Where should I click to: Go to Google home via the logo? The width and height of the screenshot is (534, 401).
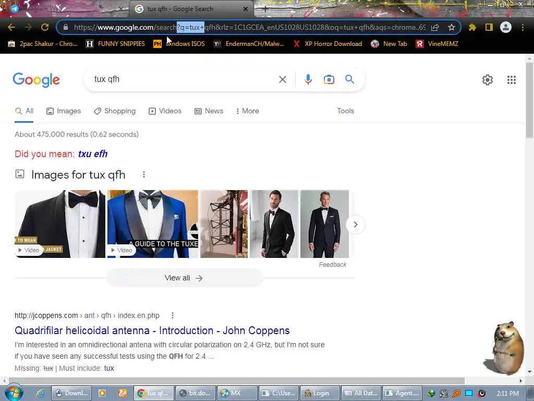(x=37, y=80)
